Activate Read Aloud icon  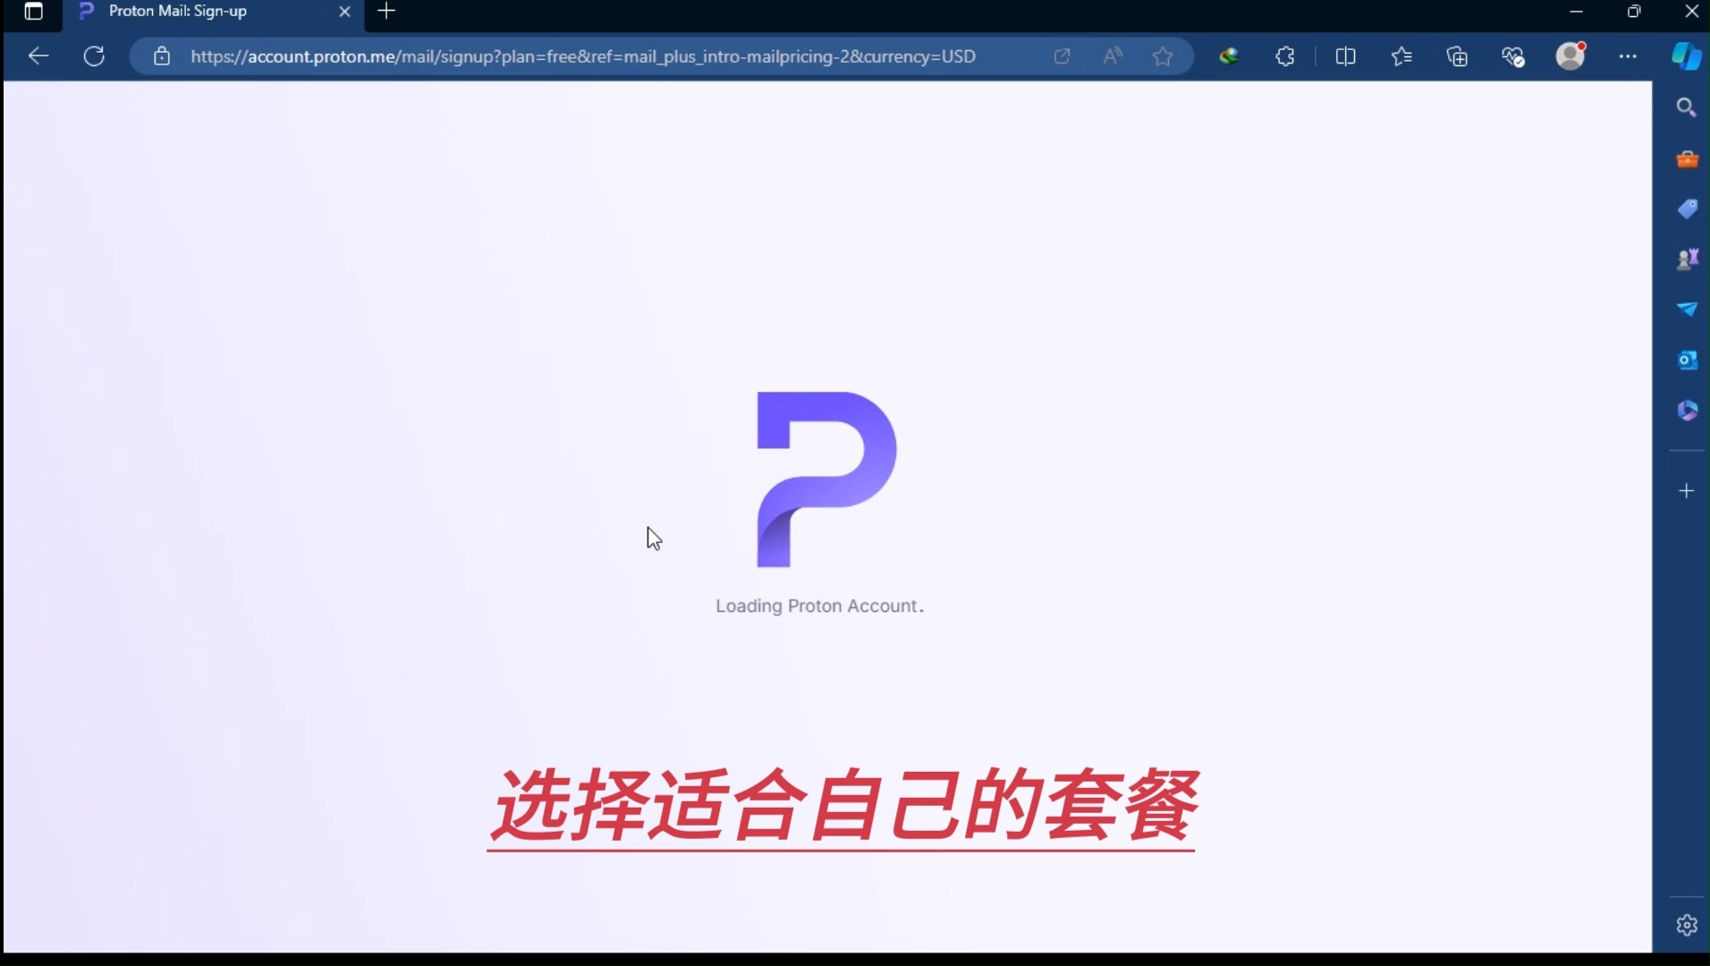1112,56
